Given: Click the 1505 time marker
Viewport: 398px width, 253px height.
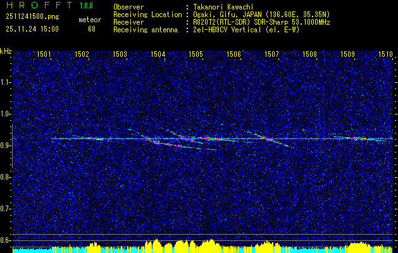Looking at the screenshot, I should coord(196,54).
